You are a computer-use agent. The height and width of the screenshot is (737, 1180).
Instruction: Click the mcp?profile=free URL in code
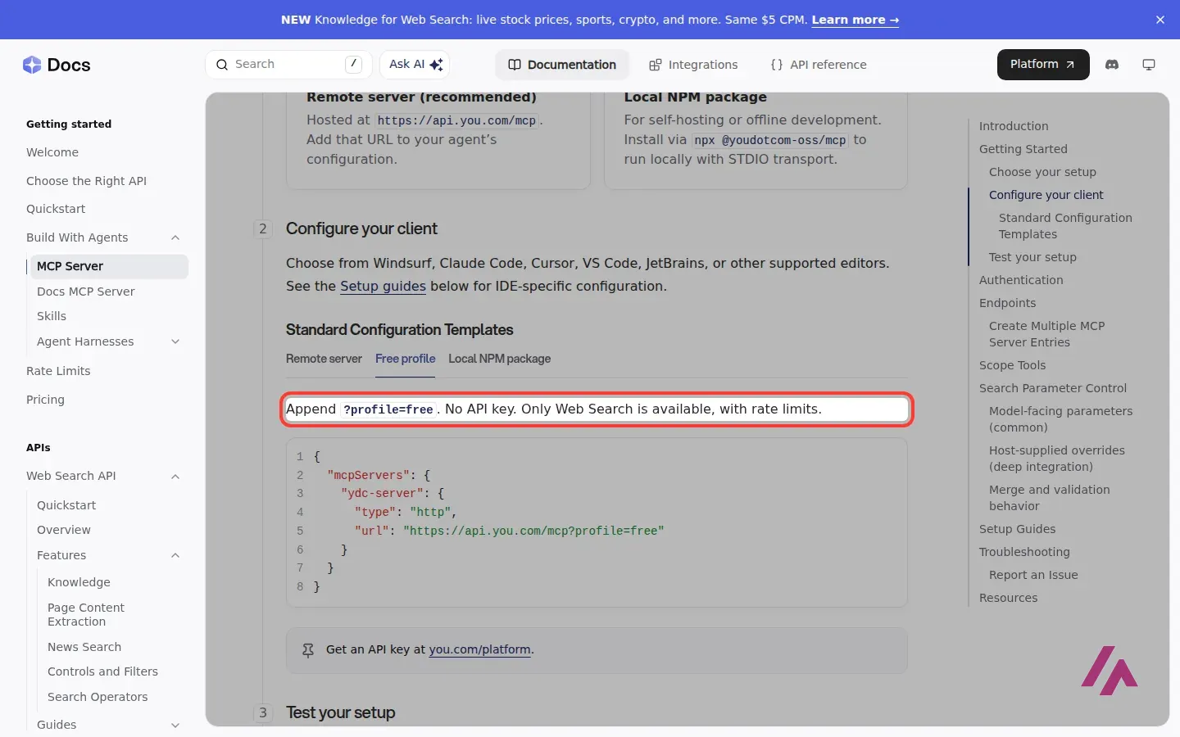click(x=533, y=531)
